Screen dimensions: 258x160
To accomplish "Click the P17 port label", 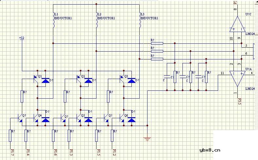I will 12,152.
